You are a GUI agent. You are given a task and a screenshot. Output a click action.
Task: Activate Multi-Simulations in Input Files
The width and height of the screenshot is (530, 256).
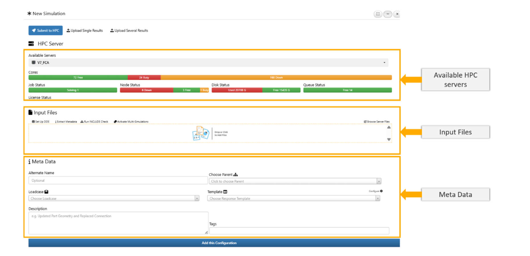(x=131, y=122)
